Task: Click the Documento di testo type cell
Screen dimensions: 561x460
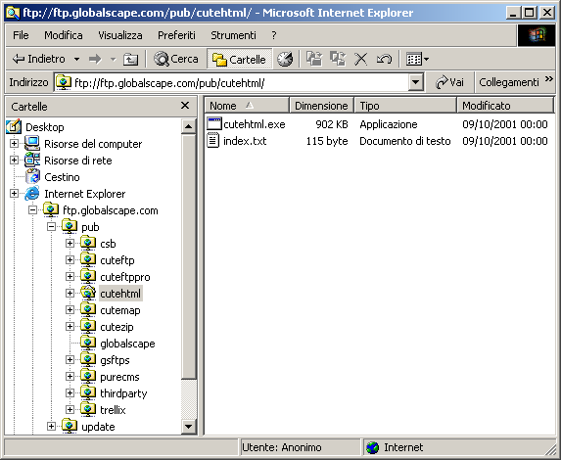Action: [405, 141]
